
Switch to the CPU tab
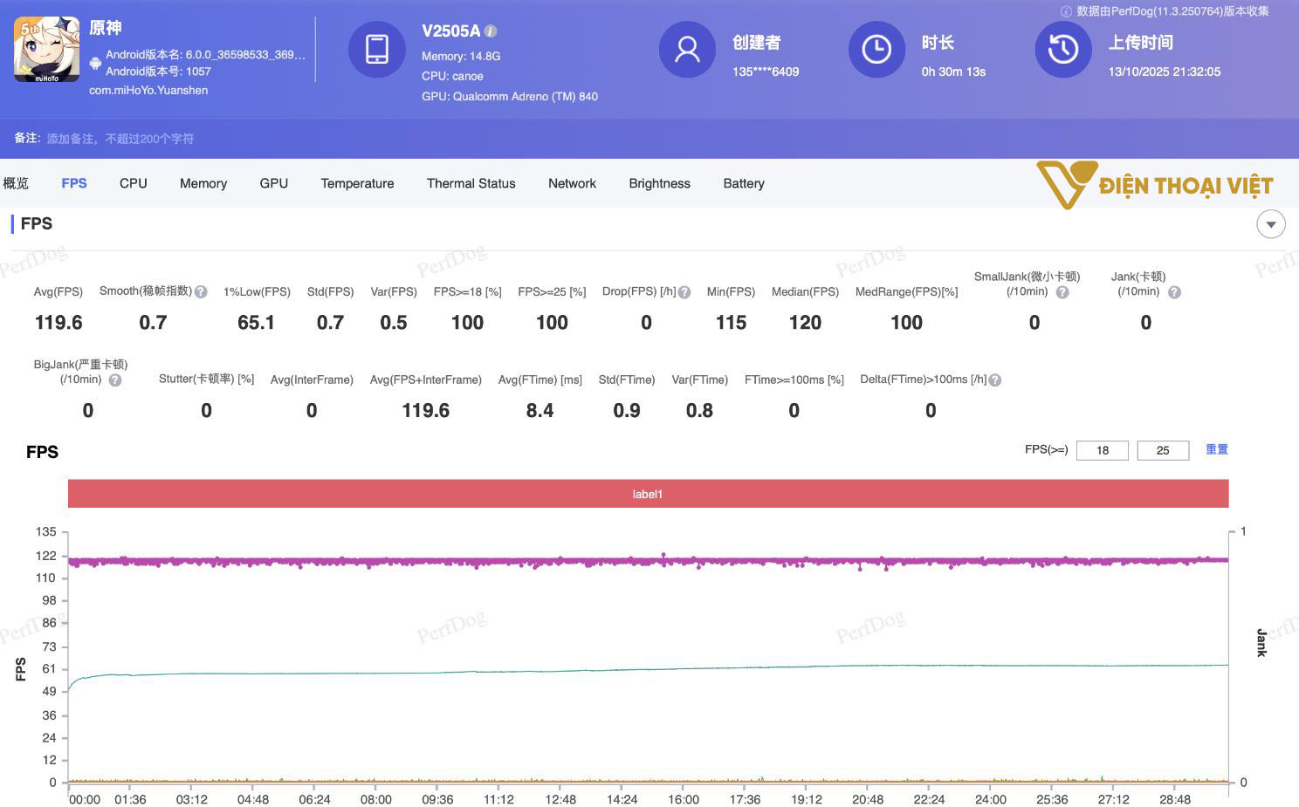tap(133, 183)
